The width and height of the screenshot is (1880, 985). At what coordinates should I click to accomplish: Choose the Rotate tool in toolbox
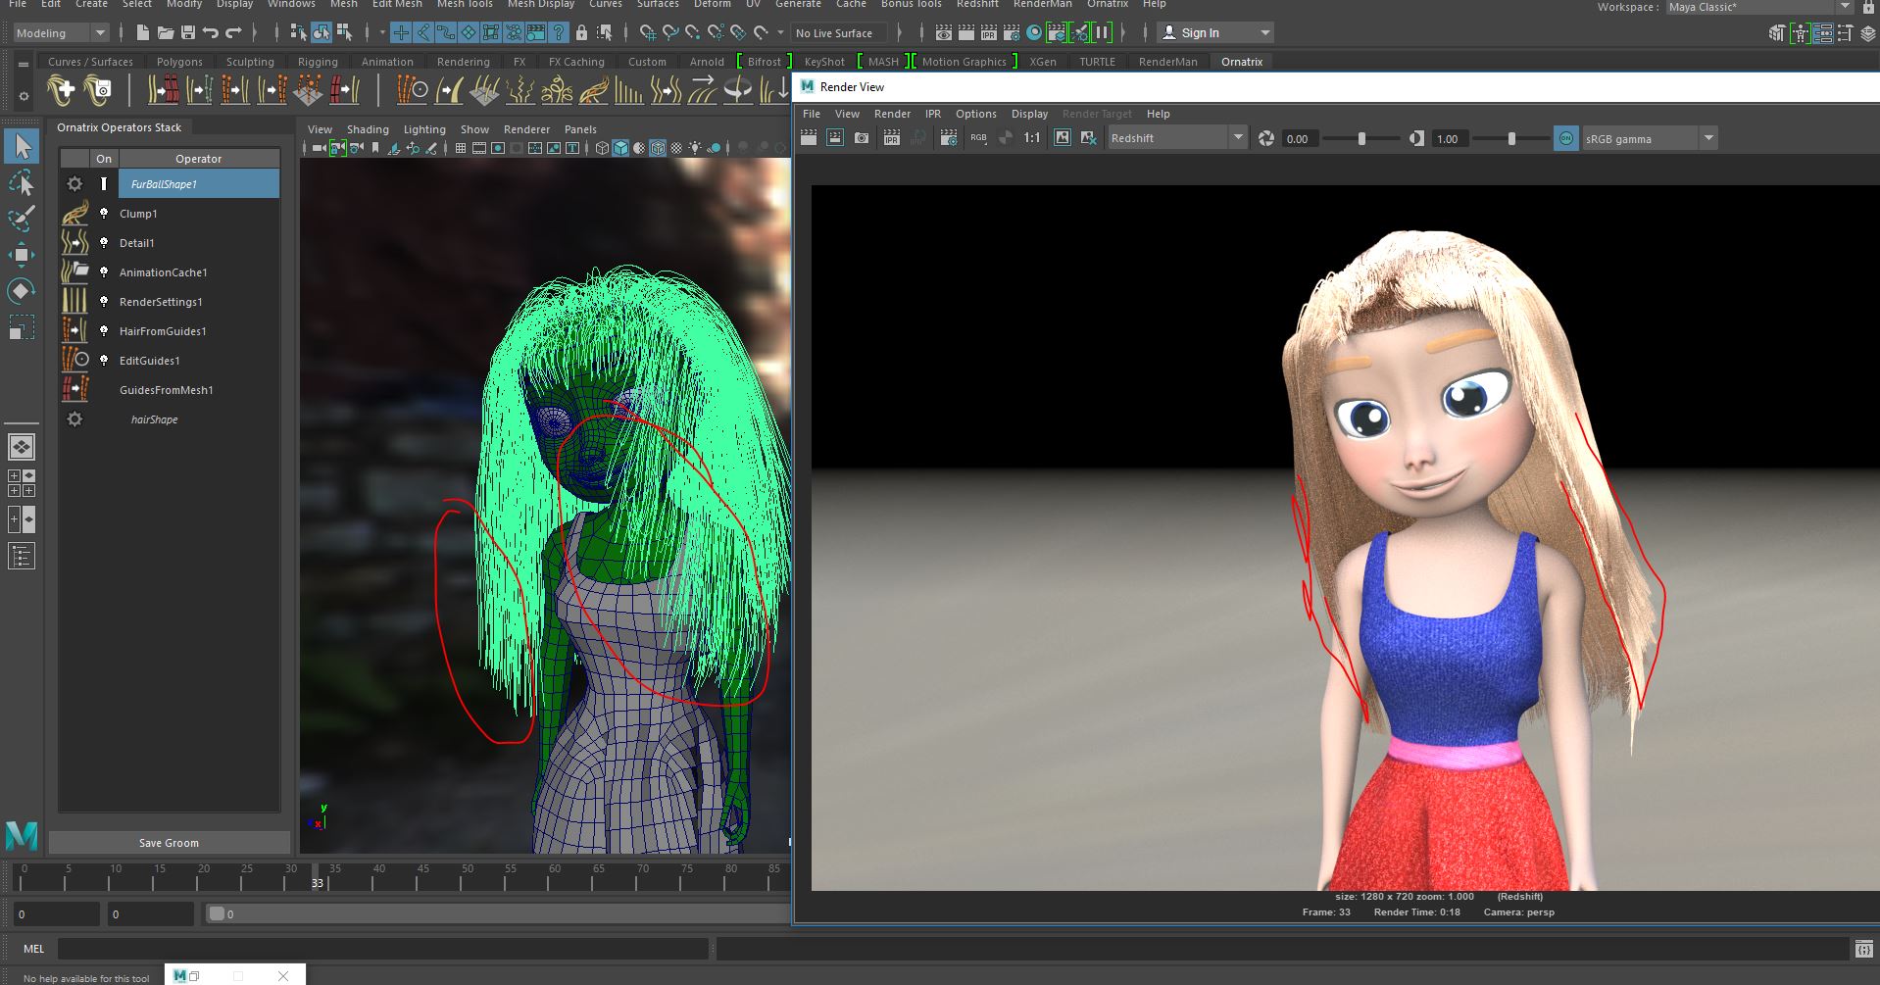22,291
